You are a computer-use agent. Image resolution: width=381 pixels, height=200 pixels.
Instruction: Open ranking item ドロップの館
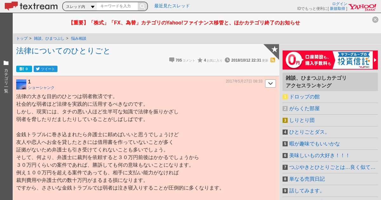(304, 97)
